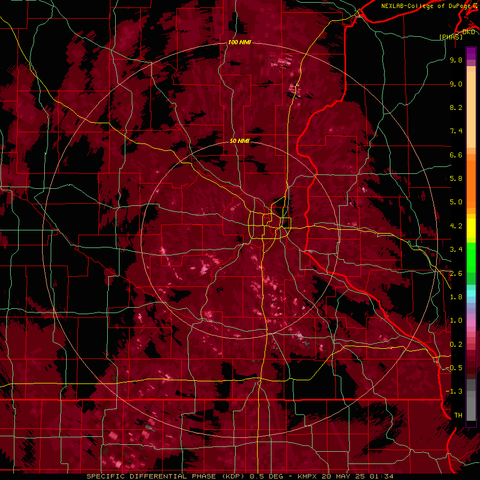Click the 9.0 legend value

pos(456,84)
